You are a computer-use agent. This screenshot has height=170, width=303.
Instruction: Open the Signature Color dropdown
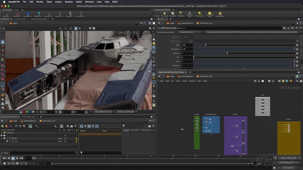tap(188, 37)
